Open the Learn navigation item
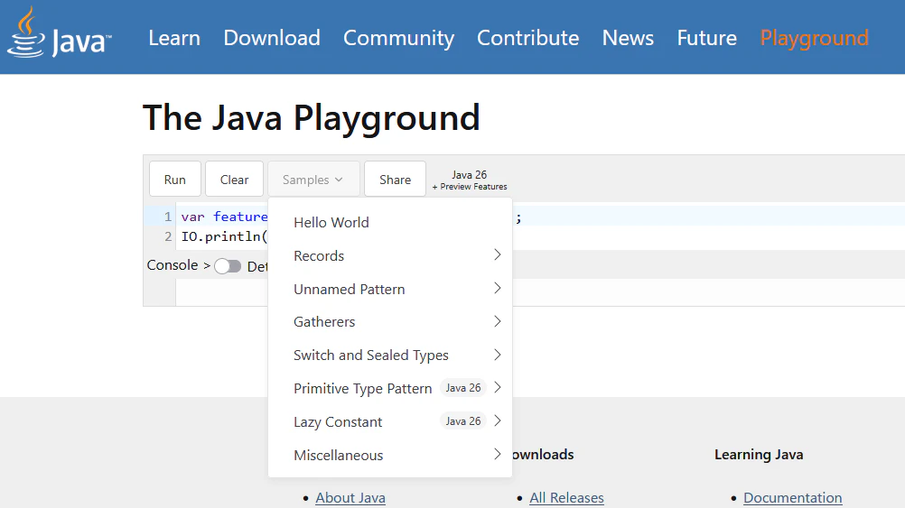The height and width of the screenshot is (508, 905). coord(174,38)
